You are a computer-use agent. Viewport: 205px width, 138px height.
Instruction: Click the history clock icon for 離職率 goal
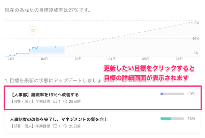click(65, 101)
